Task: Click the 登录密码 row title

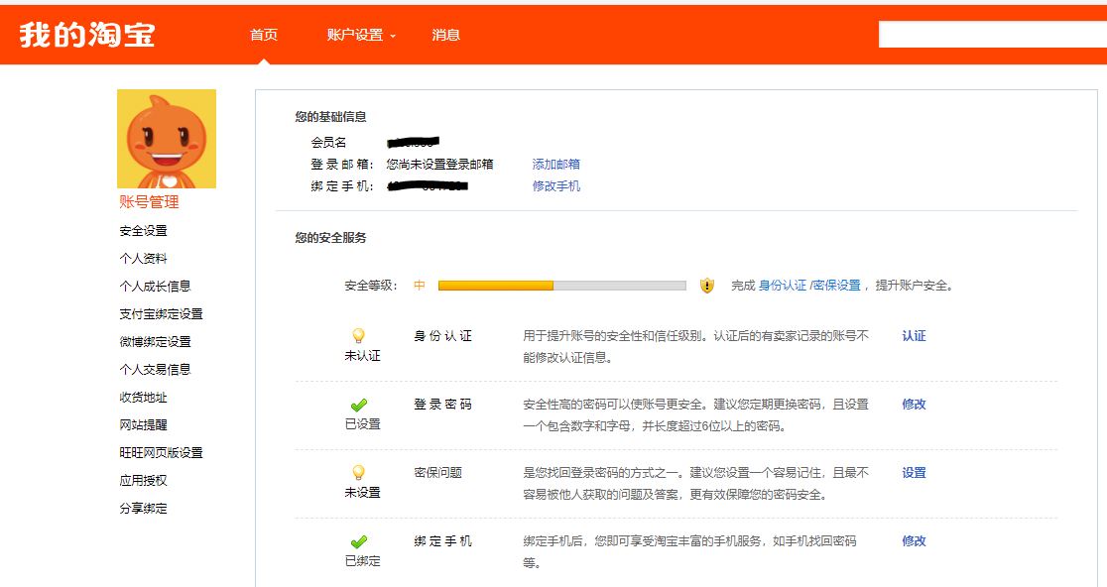Action: point(442,405)
